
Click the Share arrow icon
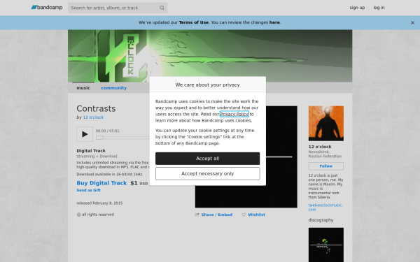(197, 214)
